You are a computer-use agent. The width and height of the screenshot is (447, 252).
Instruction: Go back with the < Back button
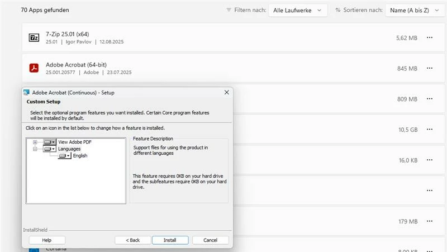[133, 240]
